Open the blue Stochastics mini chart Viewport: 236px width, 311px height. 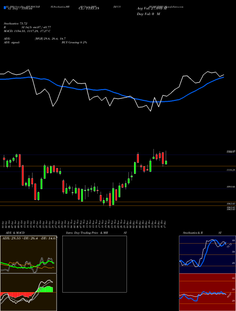click(x=207, y=254)
